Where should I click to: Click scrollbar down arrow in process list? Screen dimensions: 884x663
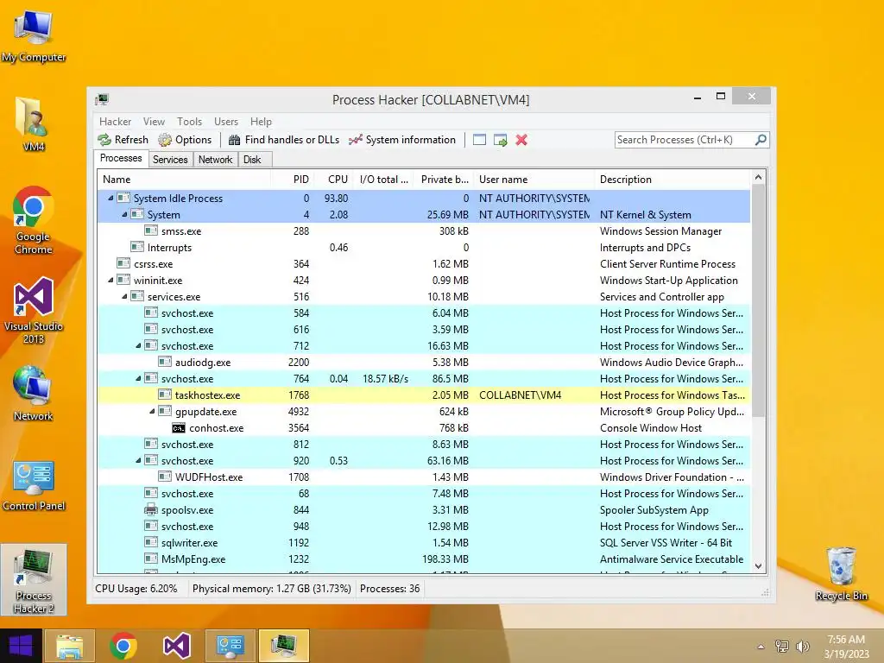[758, 566]
